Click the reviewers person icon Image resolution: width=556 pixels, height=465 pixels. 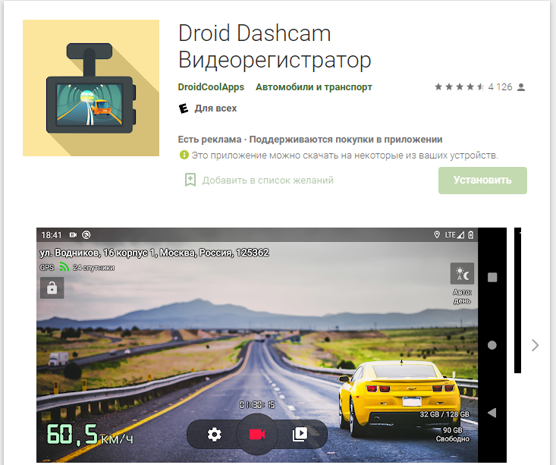click(x=521, y=87)
